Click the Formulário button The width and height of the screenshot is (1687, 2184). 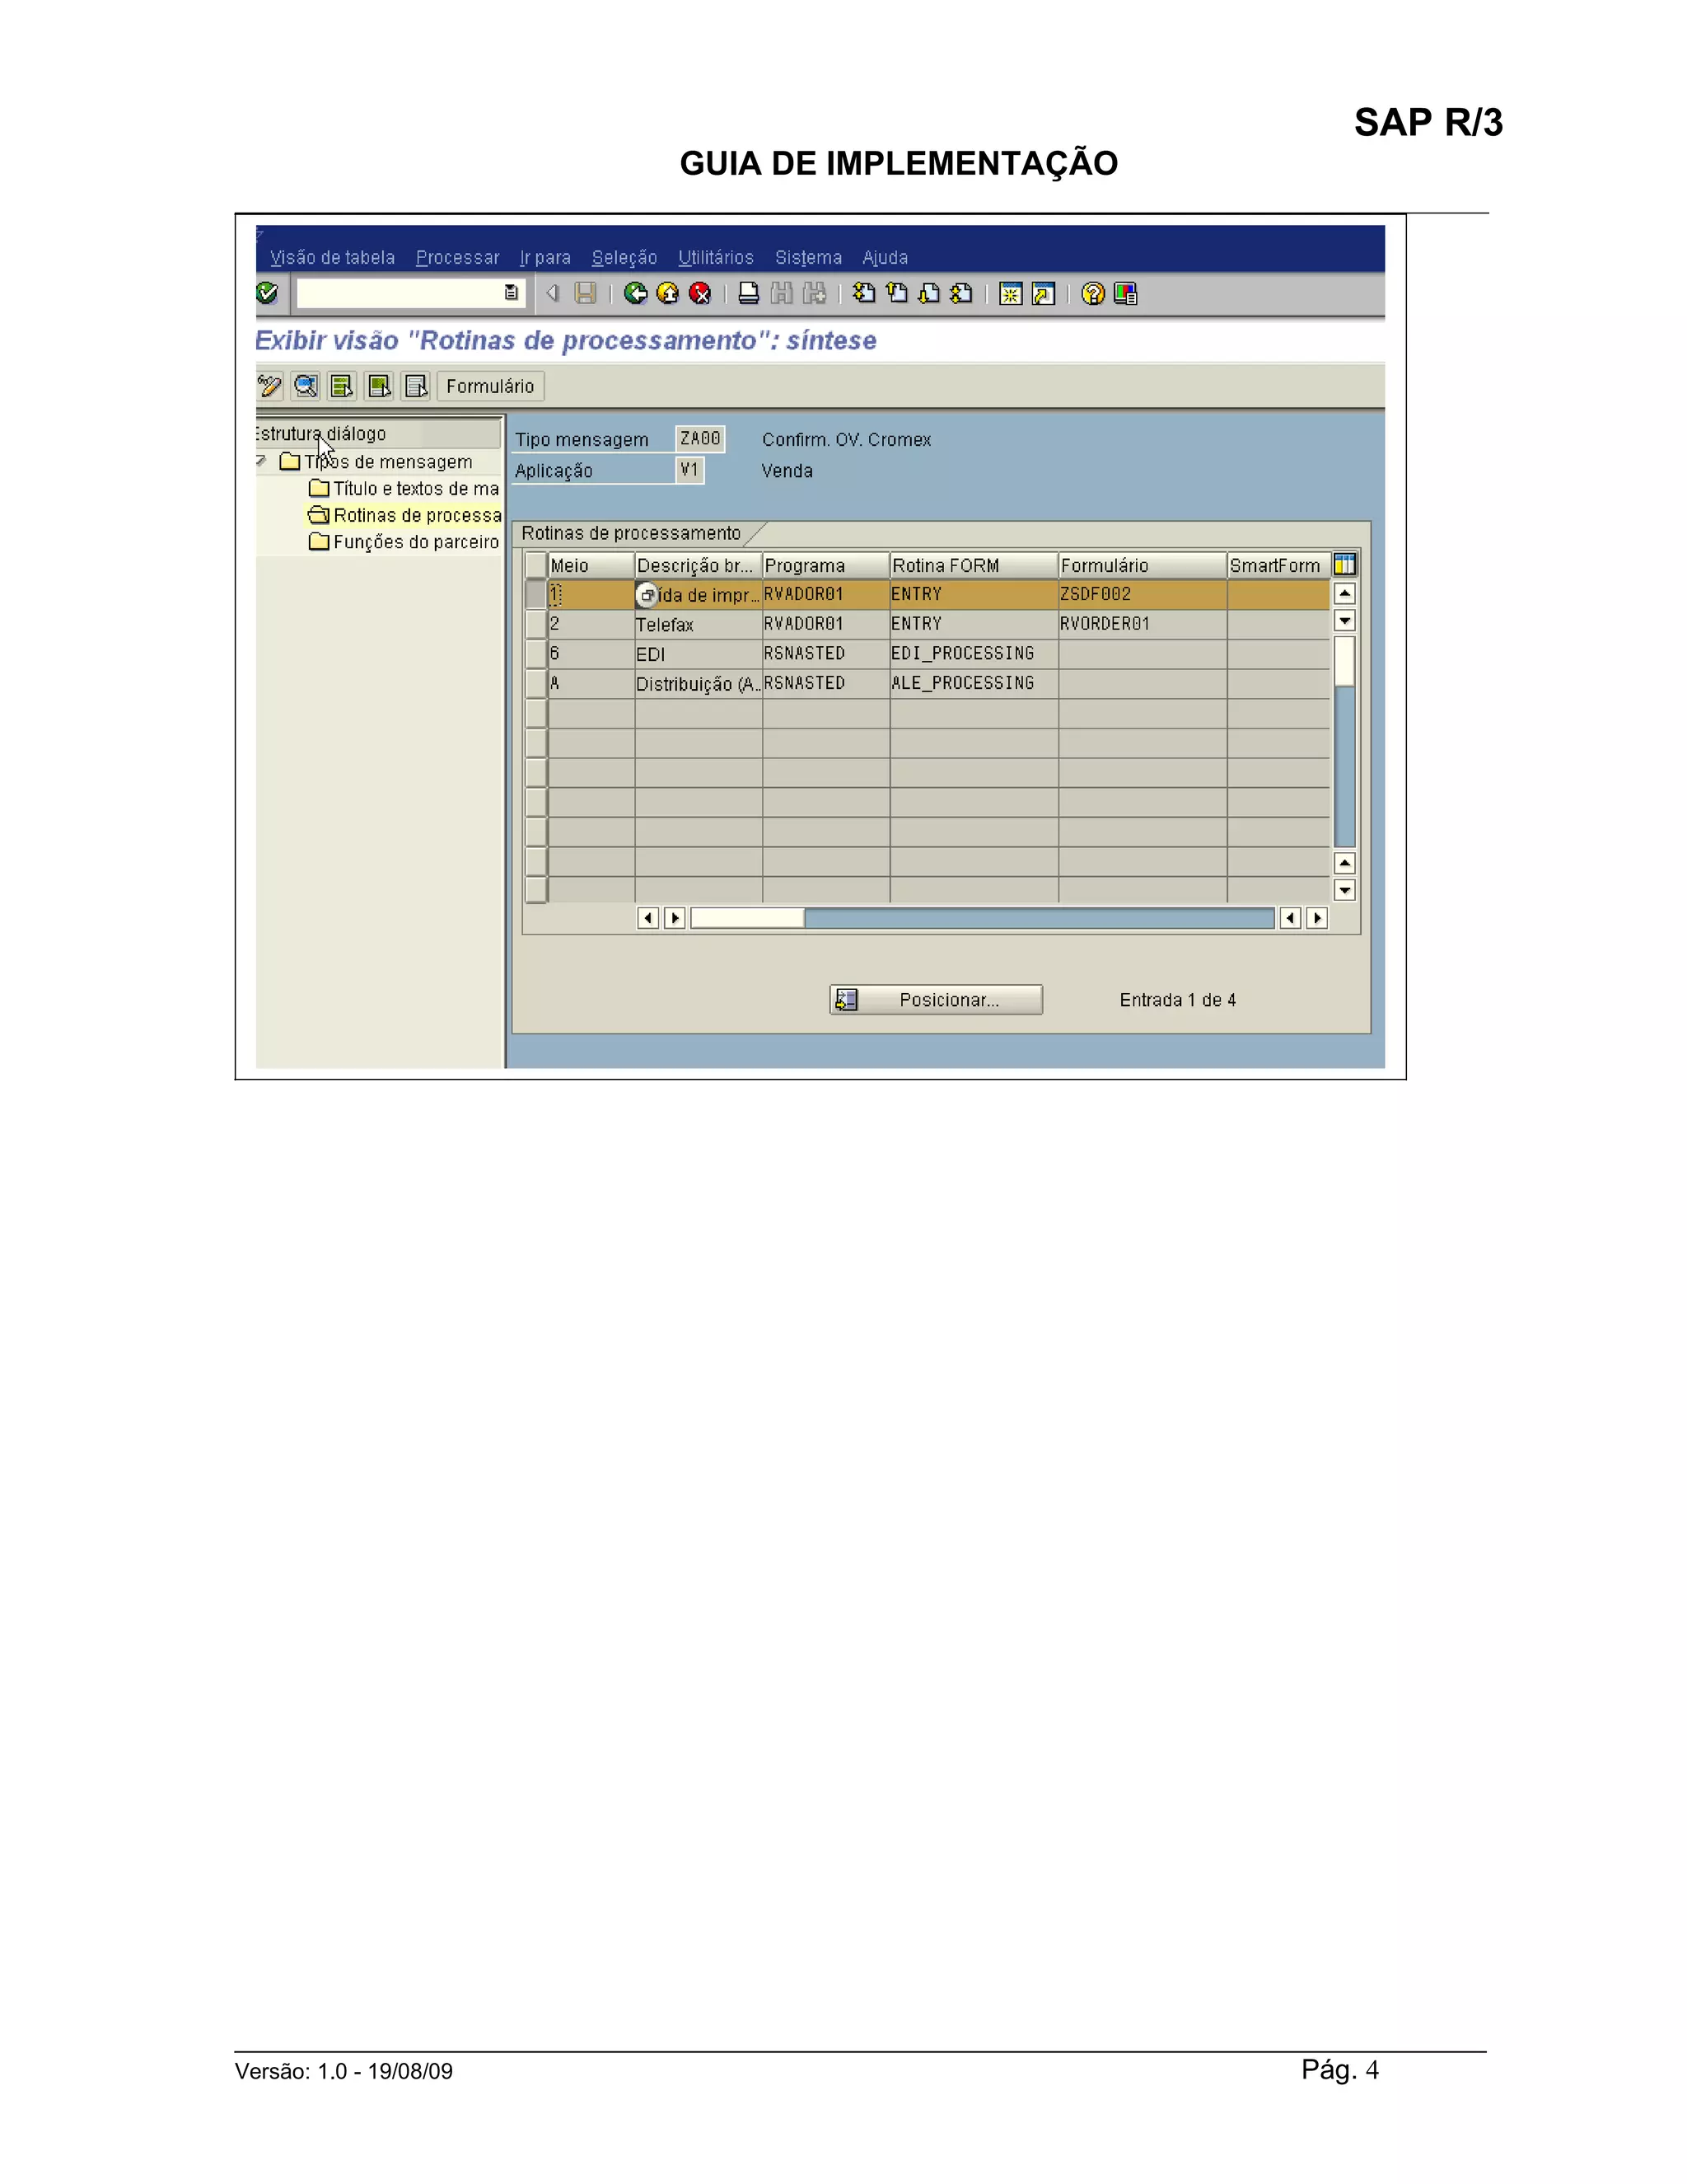tap(490, 386)
